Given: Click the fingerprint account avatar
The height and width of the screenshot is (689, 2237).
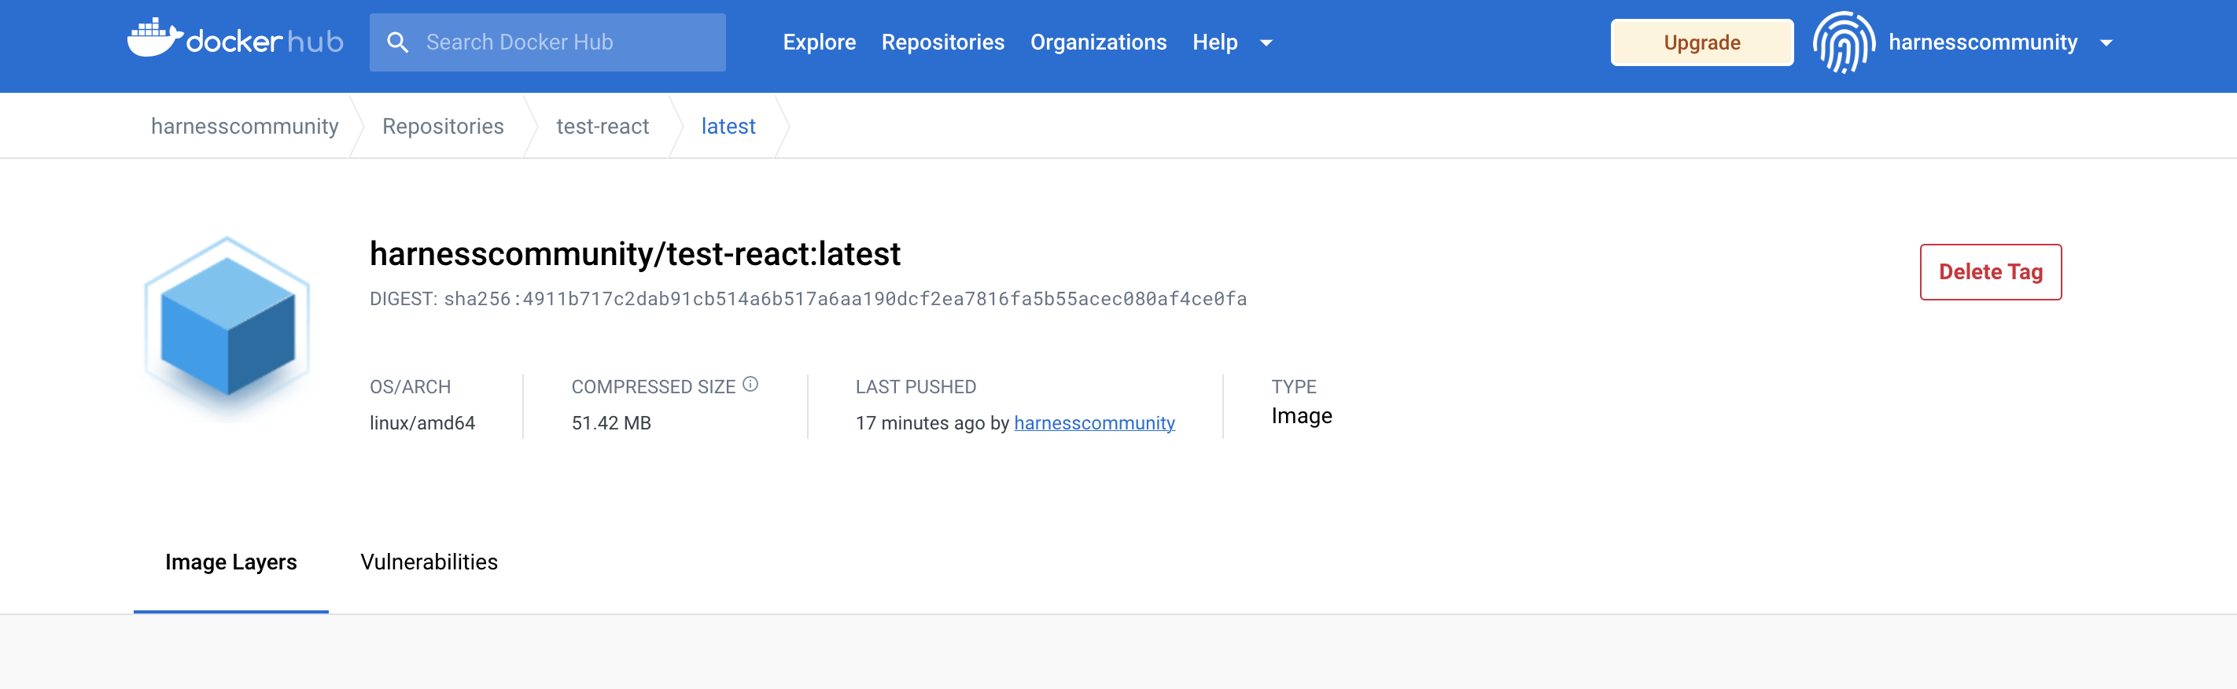Looking at the screenshot, I should (1844, 42).
